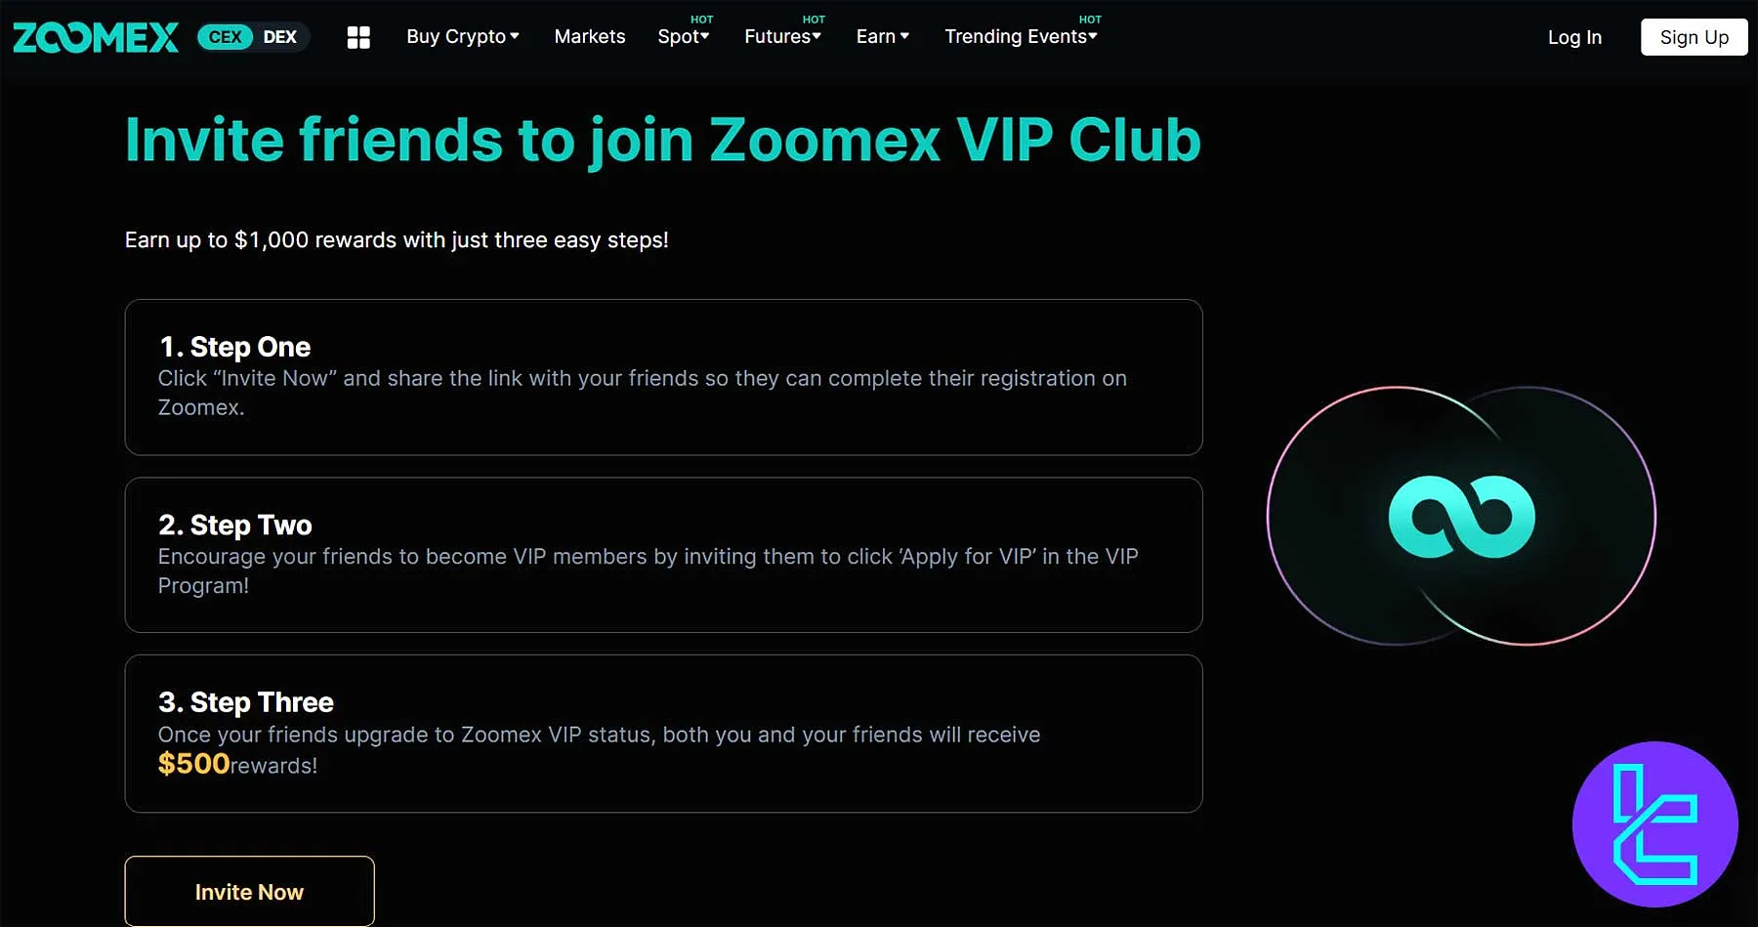Switch to DEX mode

tap(280, 37)
